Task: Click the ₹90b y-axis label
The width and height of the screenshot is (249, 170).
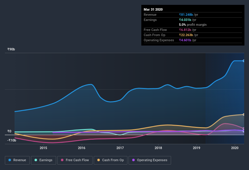Action: pos(11,49)
